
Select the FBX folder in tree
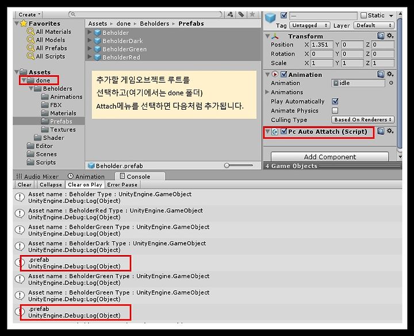(52, 105)
